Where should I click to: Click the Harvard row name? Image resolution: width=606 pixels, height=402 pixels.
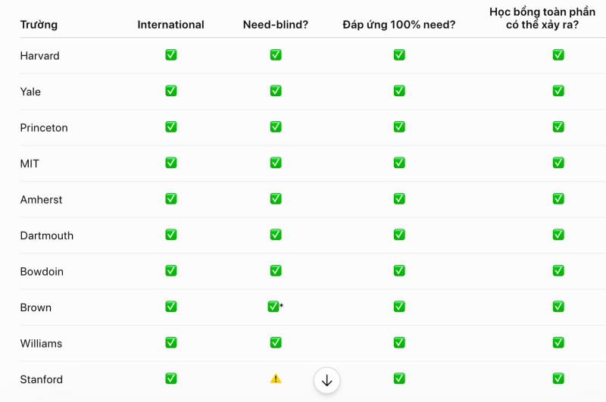tap(40, 56)
